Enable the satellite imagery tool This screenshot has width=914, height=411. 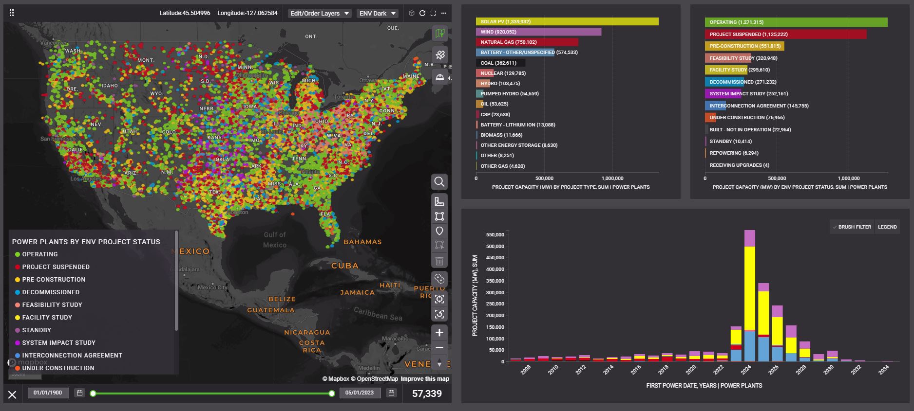pyautogui.click(x=439, y=54)
